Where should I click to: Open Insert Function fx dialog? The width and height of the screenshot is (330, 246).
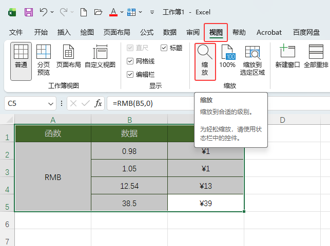(x=99, y=103)
